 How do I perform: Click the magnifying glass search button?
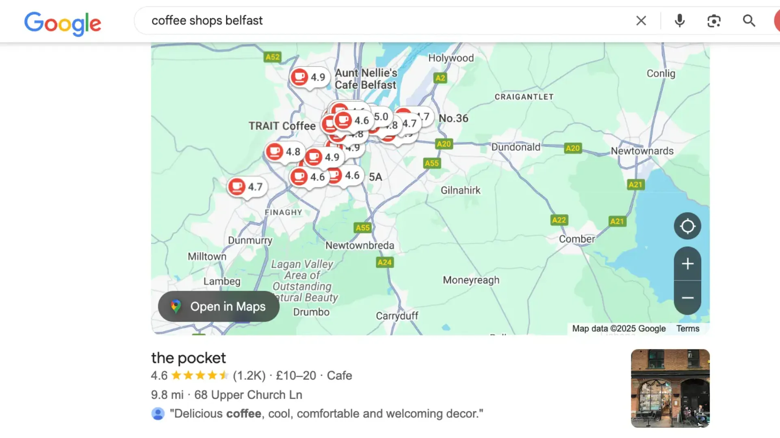coord(749,21)
